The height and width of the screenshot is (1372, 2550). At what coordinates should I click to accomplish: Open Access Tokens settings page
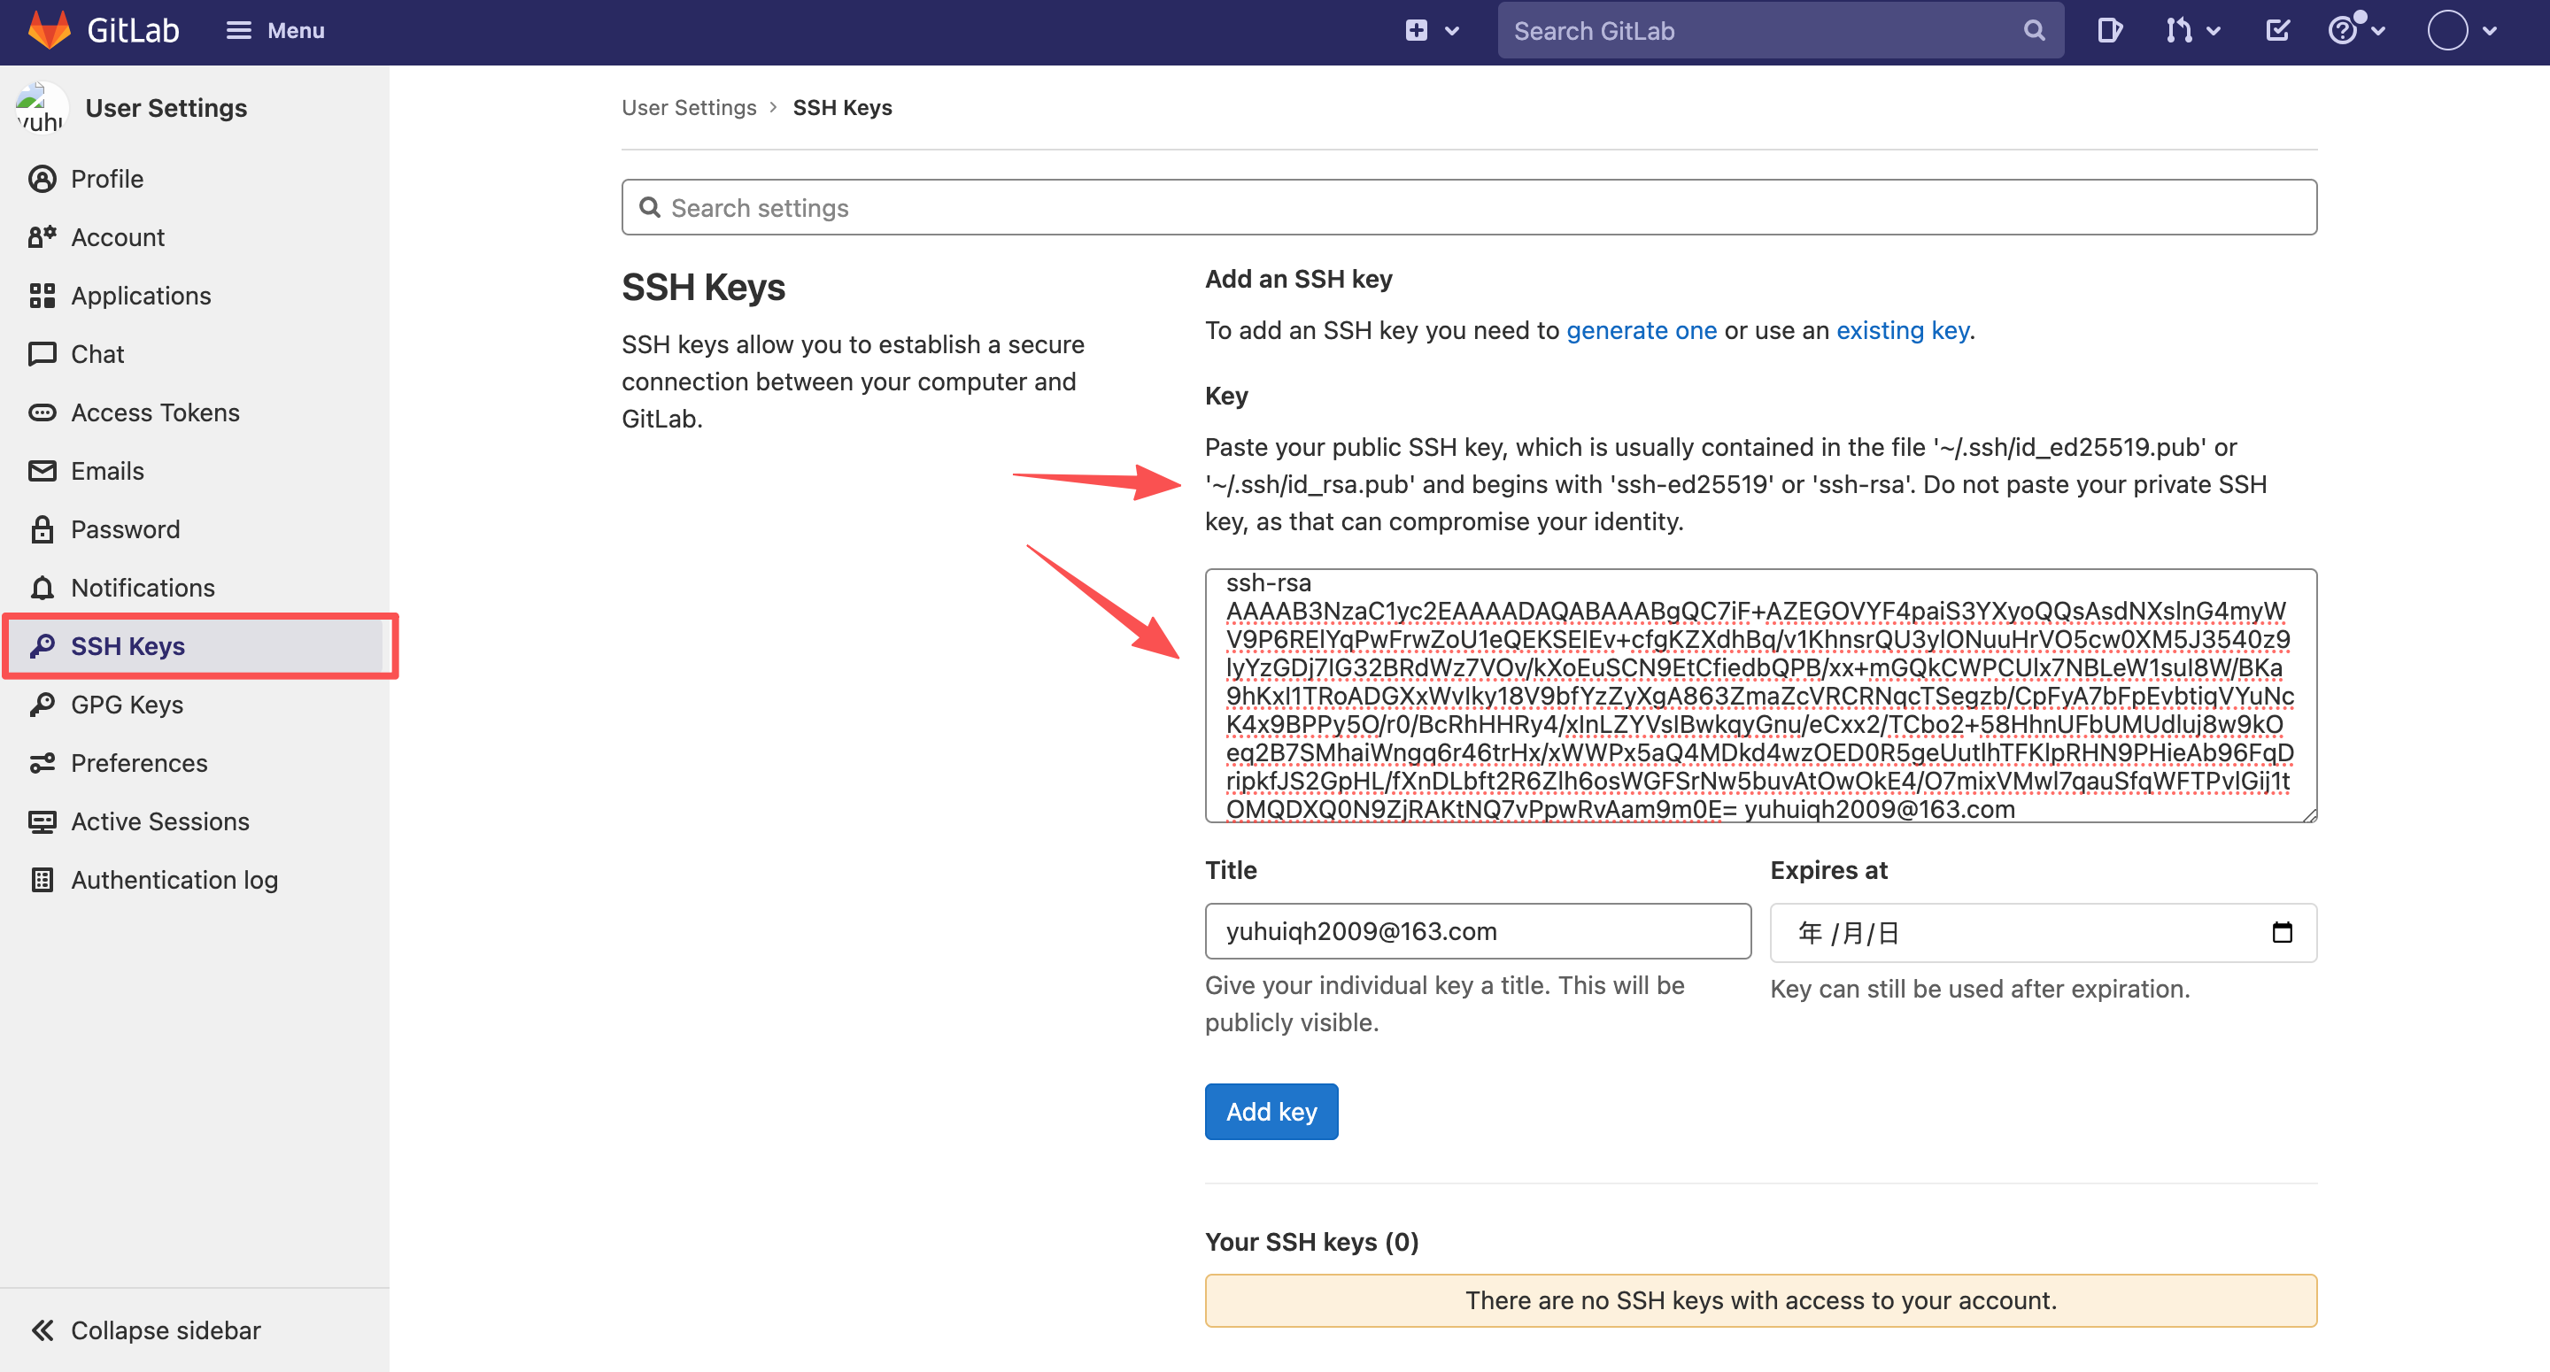click(x=154, y=412)
